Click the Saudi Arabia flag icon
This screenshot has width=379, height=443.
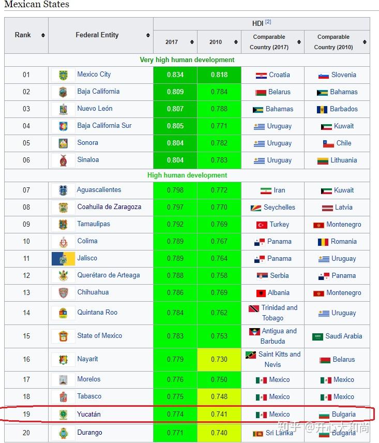pos(317,337)
